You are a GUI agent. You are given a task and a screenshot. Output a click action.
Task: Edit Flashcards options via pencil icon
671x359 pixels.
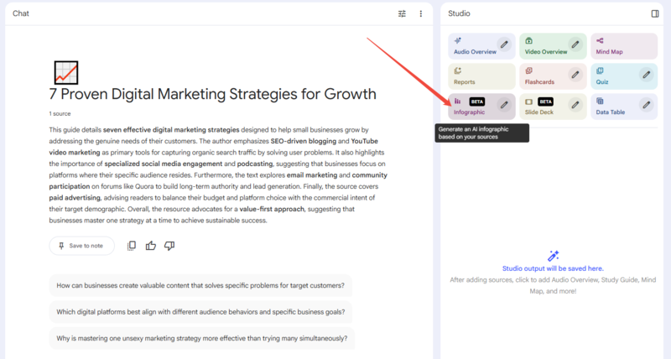[575, 75]
